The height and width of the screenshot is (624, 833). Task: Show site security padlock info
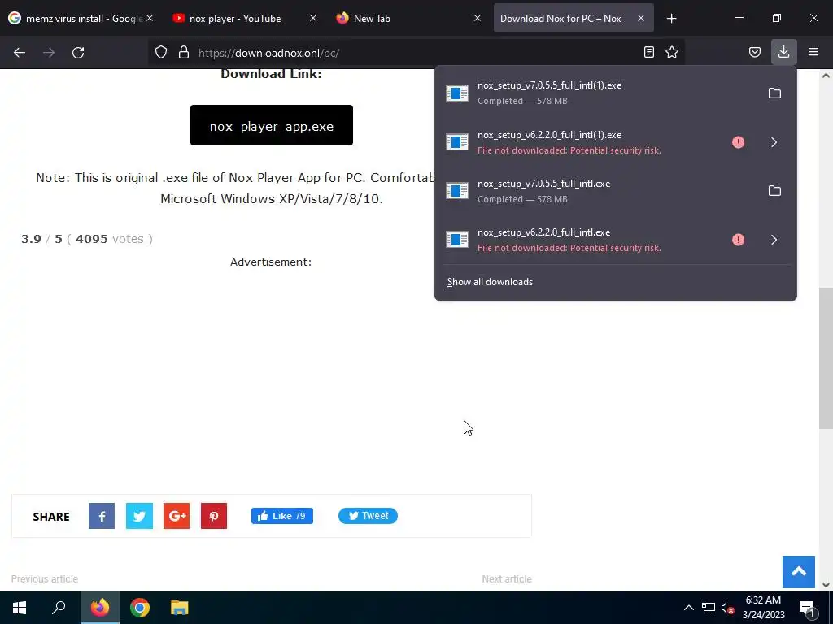click(184, 52)
